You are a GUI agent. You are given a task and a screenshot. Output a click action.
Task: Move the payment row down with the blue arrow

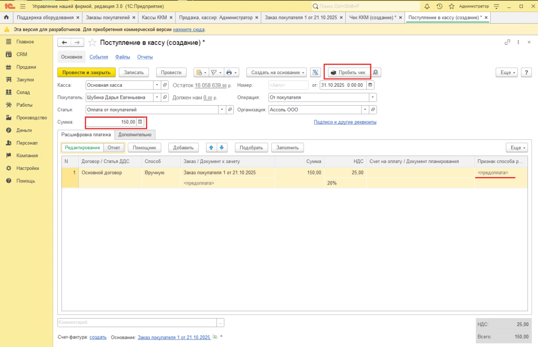point(222,148)
